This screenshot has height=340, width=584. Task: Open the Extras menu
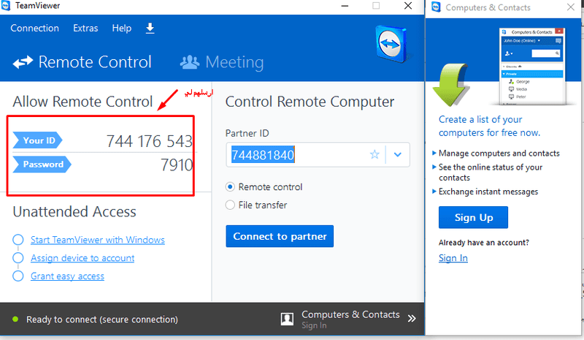pyautogui.click(x=85, y=29)
